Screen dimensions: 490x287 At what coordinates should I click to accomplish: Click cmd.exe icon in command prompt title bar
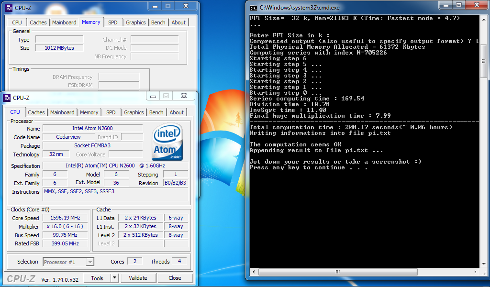coord(254,8)
